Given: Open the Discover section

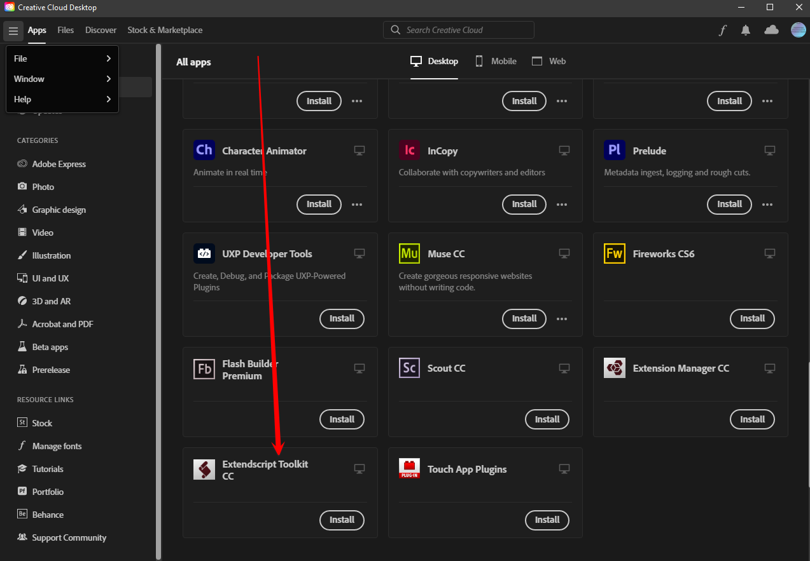Looking at the screenshot, I should click(101, 30).
